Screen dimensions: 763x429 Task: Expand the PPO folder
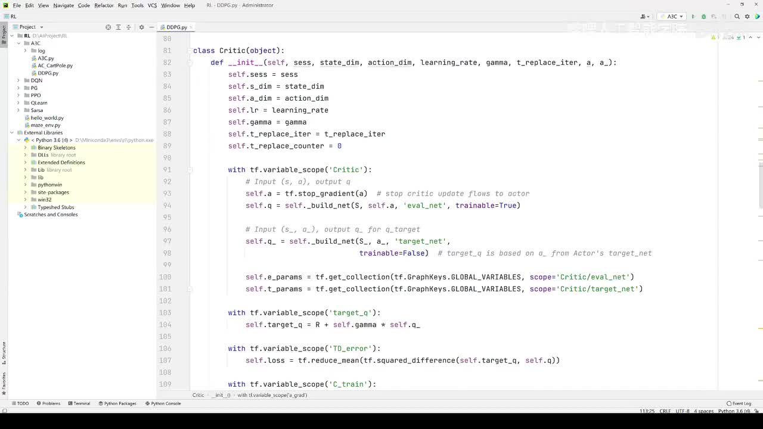click(18, 95)
